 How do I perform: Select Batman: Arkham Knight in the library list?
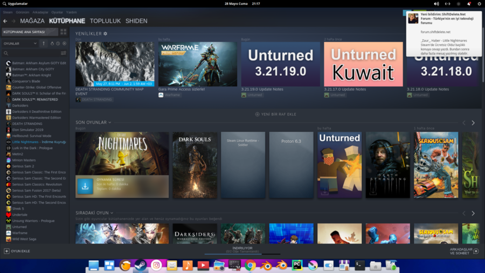[32, 75]
